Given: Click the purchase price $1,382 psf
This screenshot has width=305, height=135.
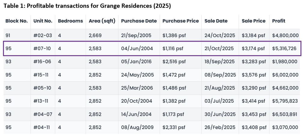Looking at the screenshot, I should 174,101.
